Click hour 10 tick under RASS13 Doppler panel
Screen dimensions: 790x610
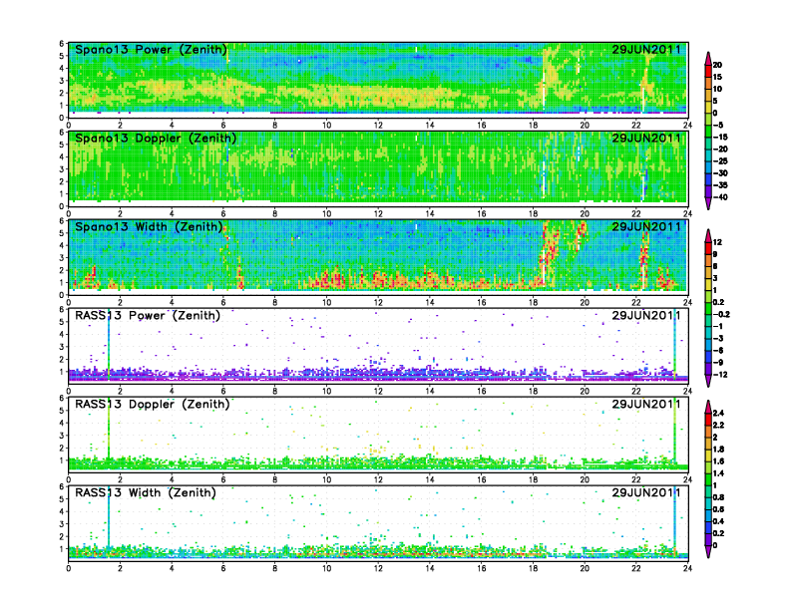point(326,479)
